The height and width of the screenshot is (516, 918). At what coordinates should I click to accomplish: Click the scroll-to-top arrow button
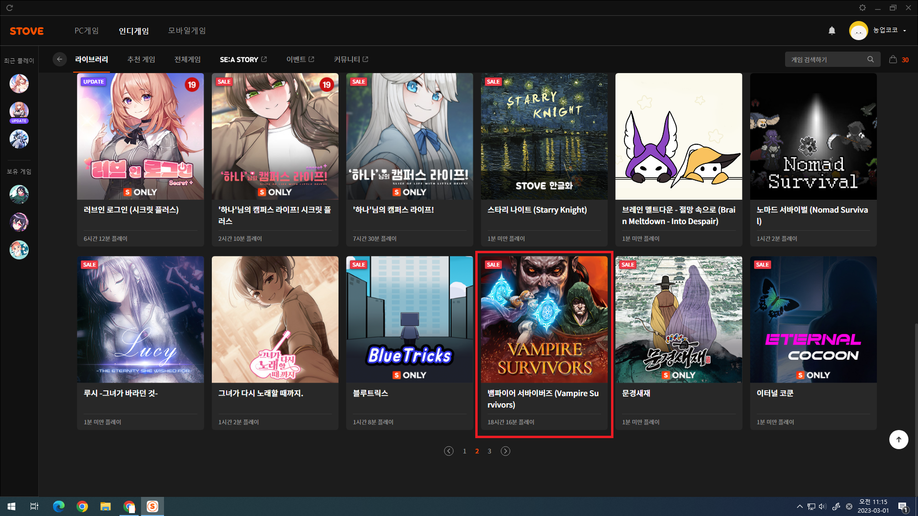[x=898, y=440]
